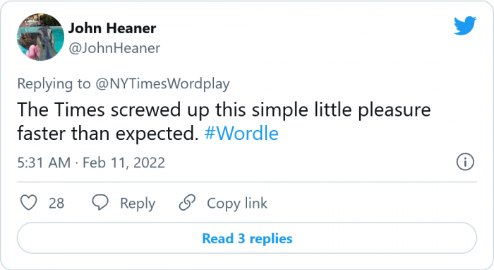Image resolution: width=494 pixels, height=270 pixels.
Task: Click the Feb 11, 2022 date text
Action: coord(123,163)
